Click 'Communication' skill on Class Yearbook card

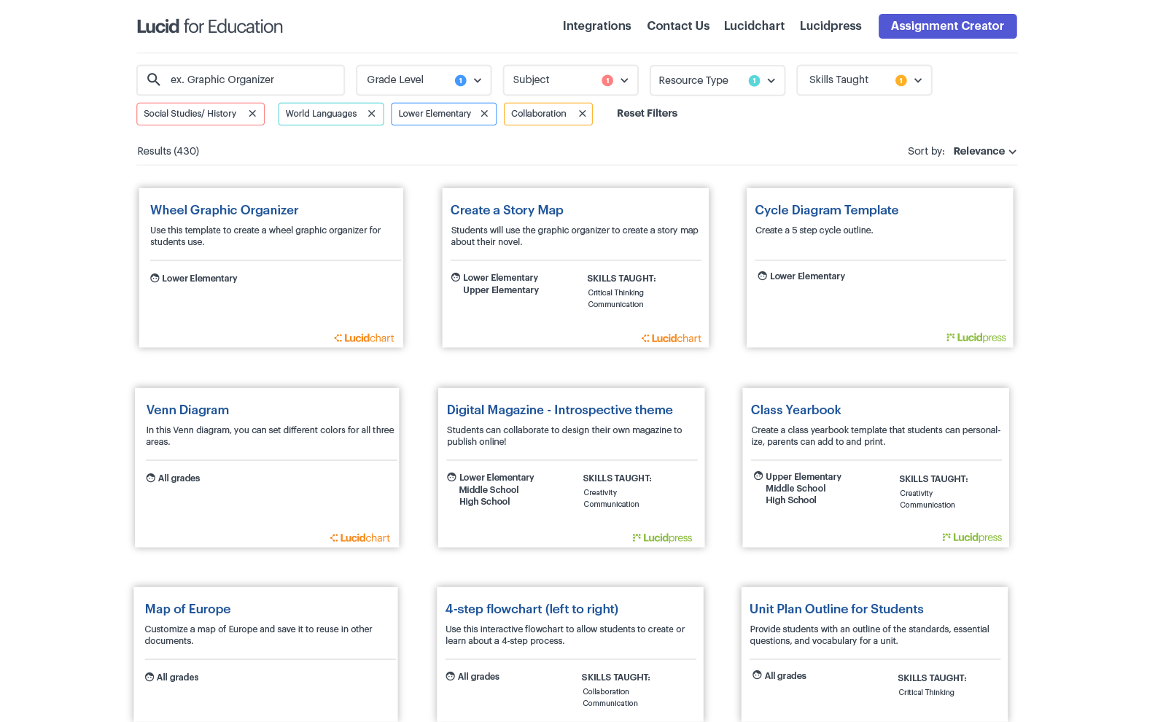pos(927,505)
